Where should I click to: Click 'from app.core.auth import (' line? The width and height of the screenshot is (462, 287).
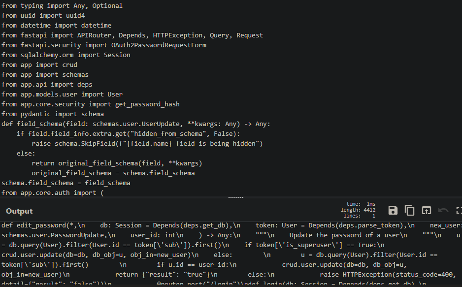click(x=52, y=193)
